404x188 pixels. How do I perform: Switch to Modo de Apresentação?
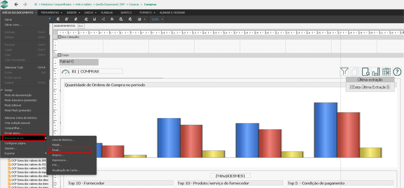pos(18,95)
